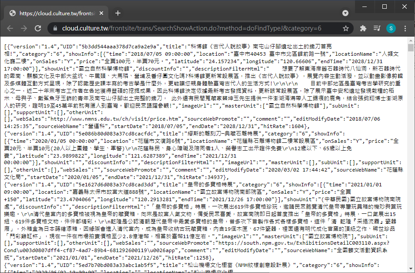Minimize the Chrome window
Viewport: 415px width, 273px height.
click(x=365, y=7)
